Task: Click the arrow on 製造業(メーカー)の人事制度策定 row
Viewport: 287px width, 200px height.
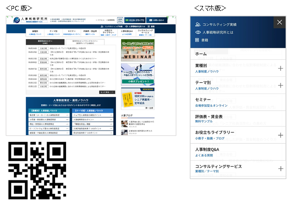Action: point(67,115)
